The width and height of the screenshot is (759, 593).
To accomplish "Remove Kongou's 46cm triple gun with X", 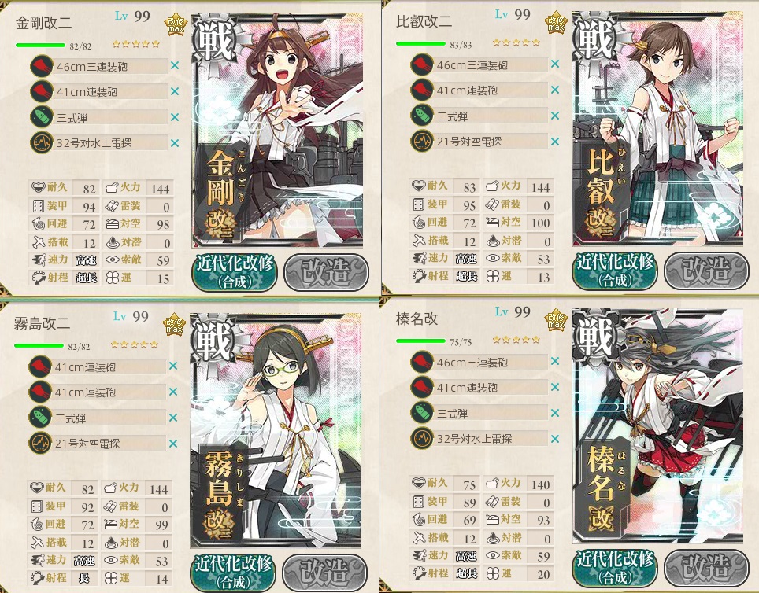I will click(x=175, y=65).
